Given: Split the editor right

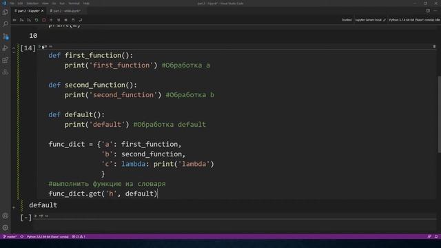Looking at the screenshot, I should [x=428, y=11].
